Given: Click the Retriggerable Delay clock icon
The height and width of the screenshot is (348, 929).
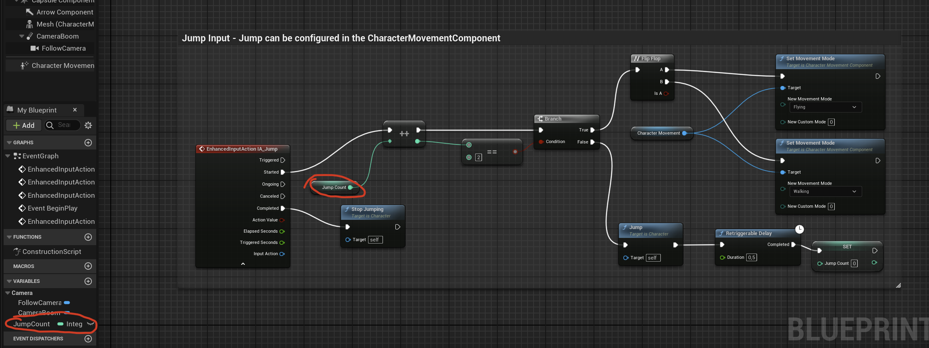Looking at the screenshot, I should point(799,229).
